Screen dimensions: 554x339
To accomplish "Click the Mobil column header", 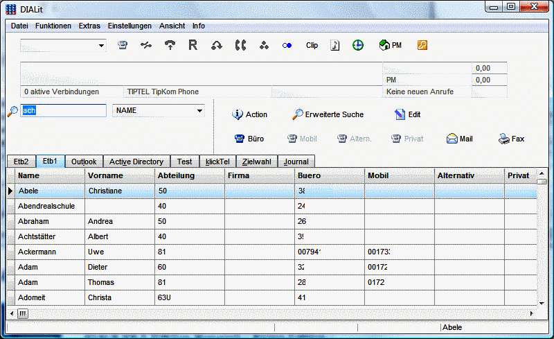I will click(400, 175).
